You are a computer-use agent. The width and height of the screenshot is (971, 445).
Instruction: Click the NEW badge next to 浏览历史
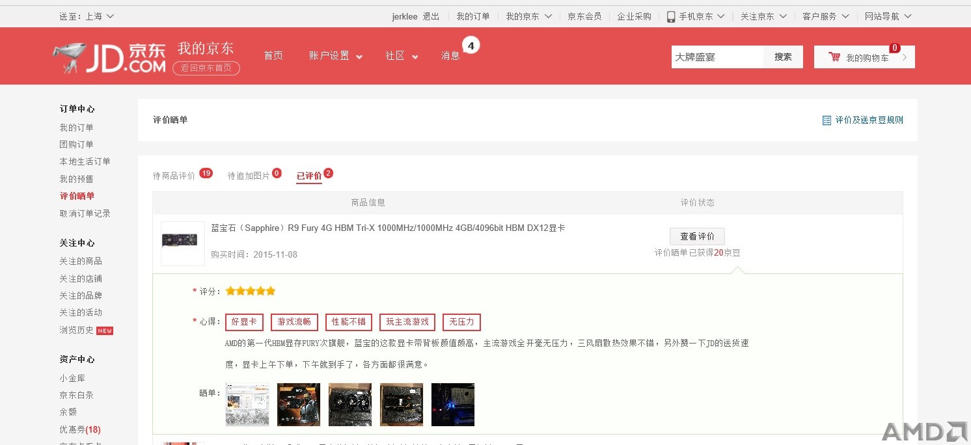coord(105,330)
